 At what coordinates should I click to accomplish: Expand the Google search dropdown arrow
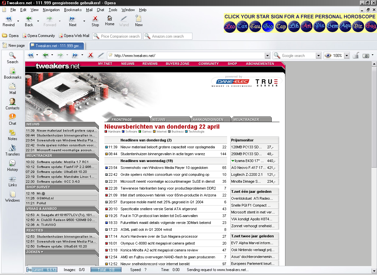(x=318, y=56)
